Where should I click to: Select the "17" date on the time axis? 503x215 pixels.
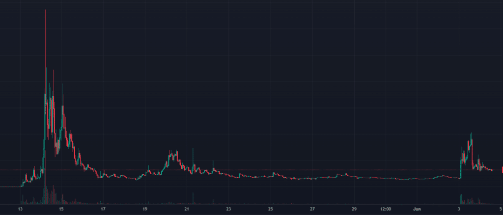click(103, 209)
